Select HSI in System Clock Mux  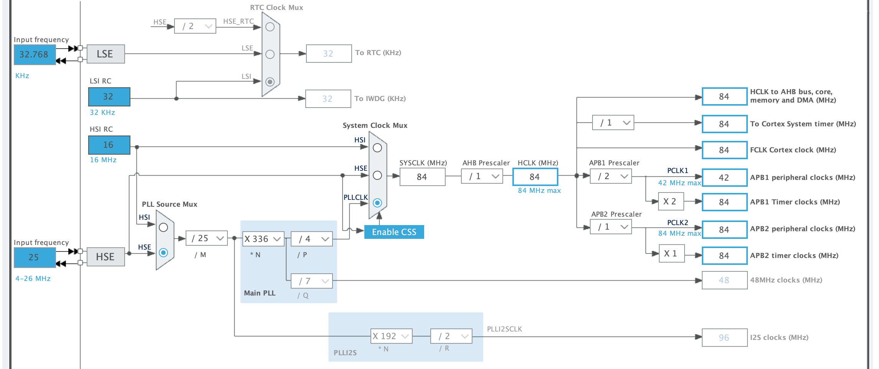377,148
